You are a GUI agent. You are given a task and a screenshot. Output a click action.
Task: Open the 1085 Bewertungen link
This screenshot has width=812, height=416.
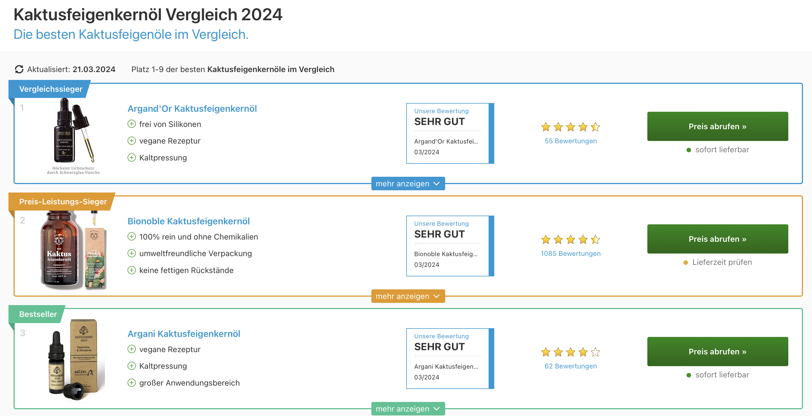(571, 253)
